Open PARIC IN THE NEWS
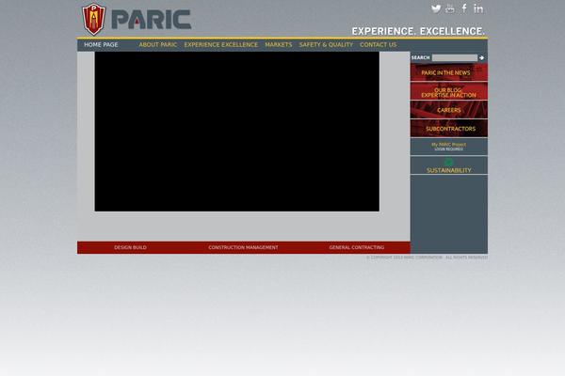Image resolution: width=565 pixels, height=376 pixels. [449, 72]
